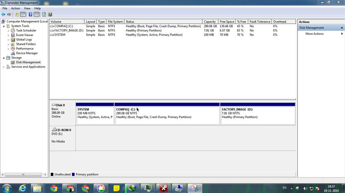This screenshot has height=193, width=345.
Task: Sort by the File System column header
Action: coord(115,21)
